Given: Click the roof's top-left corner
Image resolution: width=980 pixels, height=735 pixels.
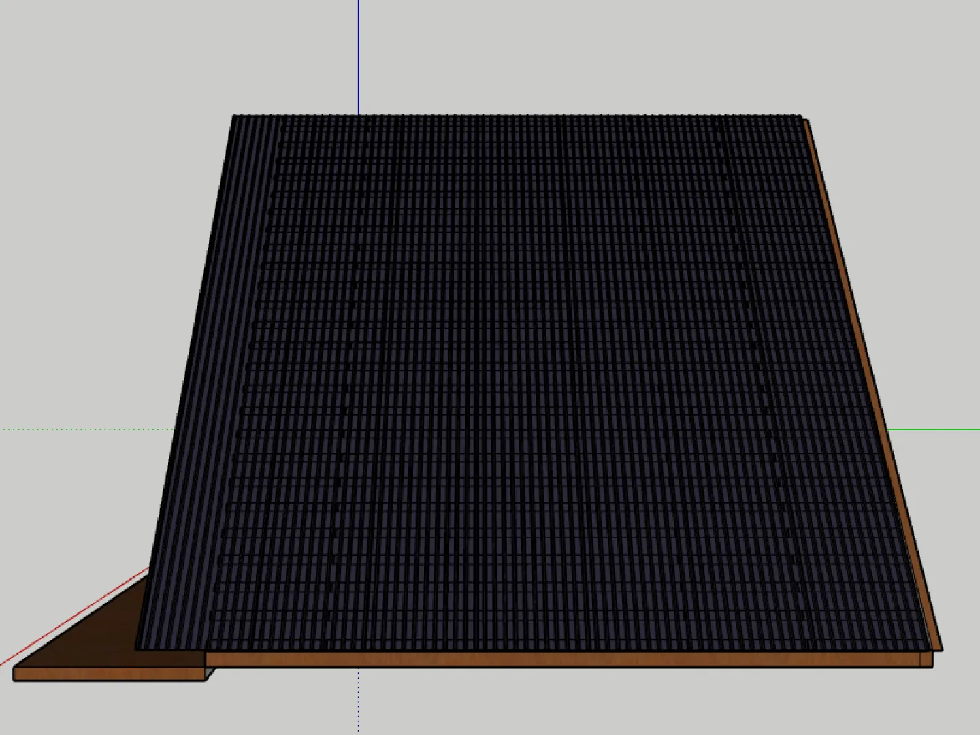Looking at the screenshot, I should (x=234, y=117).
